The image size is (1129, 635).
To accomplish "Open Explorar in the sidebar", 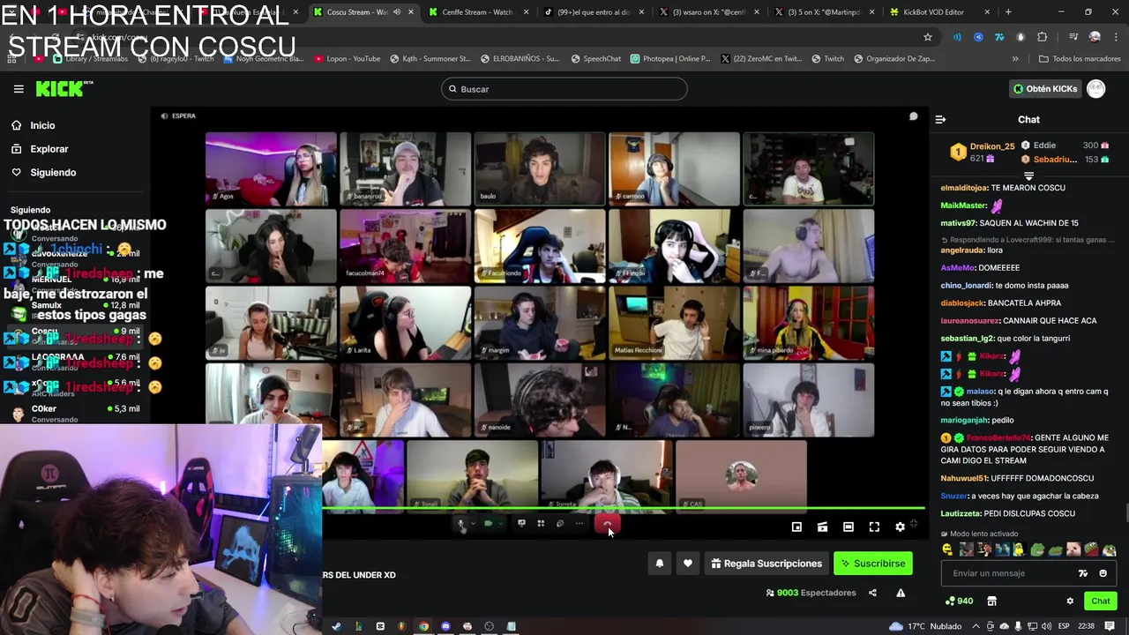I will pyautogui.click(x=49, y=149).
